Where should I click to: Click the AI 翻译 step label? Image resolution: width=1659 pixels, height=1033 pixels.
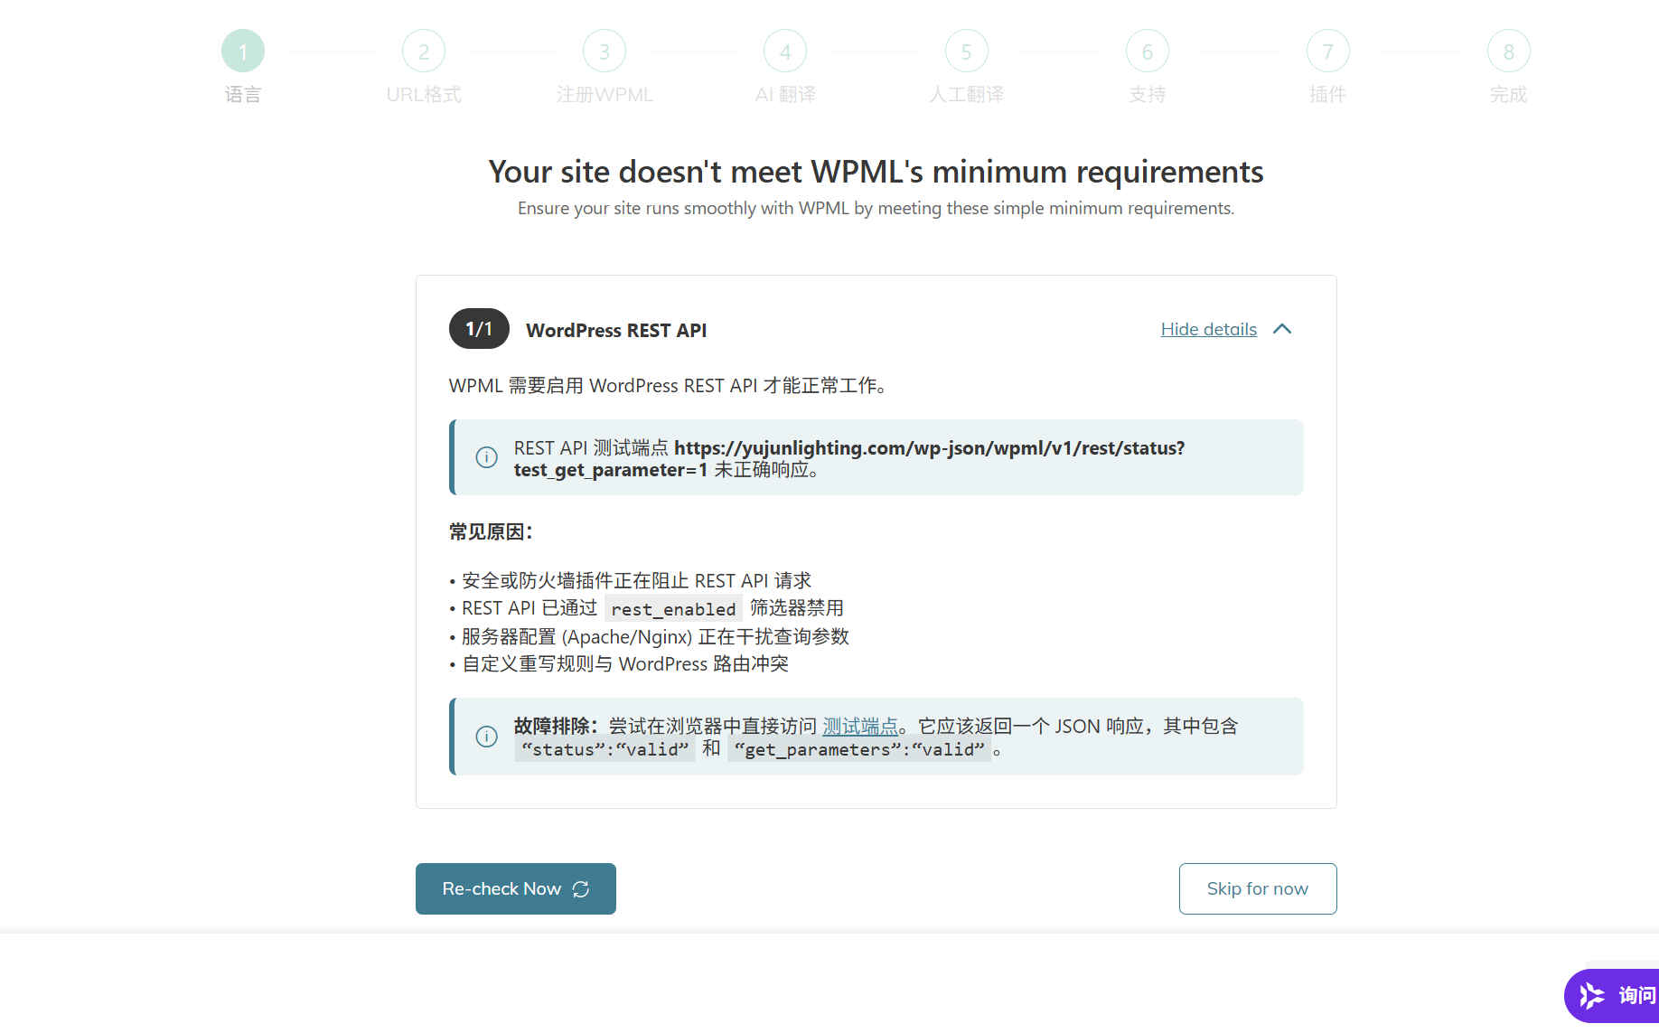click(x=785, y=95)
